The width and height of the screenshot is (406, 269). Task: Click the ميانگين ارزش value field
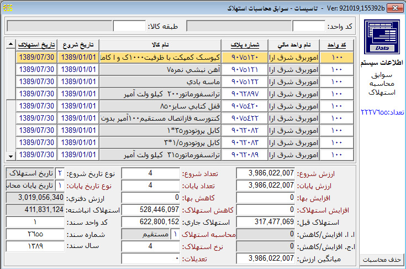(x=266, y=258)
